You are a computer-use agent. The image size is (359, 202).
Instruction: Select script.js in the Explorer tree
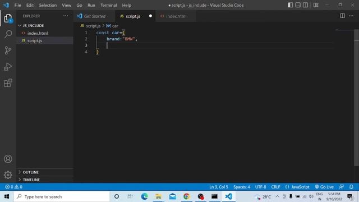[45, 40]
